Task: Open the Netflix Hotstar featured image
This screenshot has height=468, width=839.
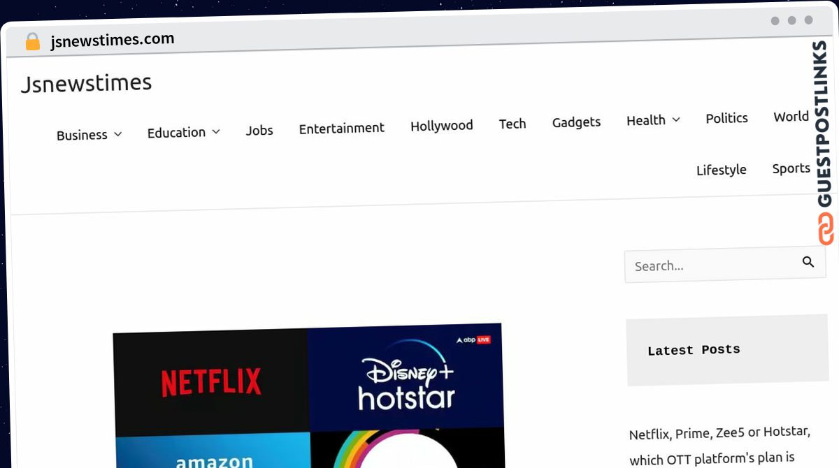Action: pos(308,395)
